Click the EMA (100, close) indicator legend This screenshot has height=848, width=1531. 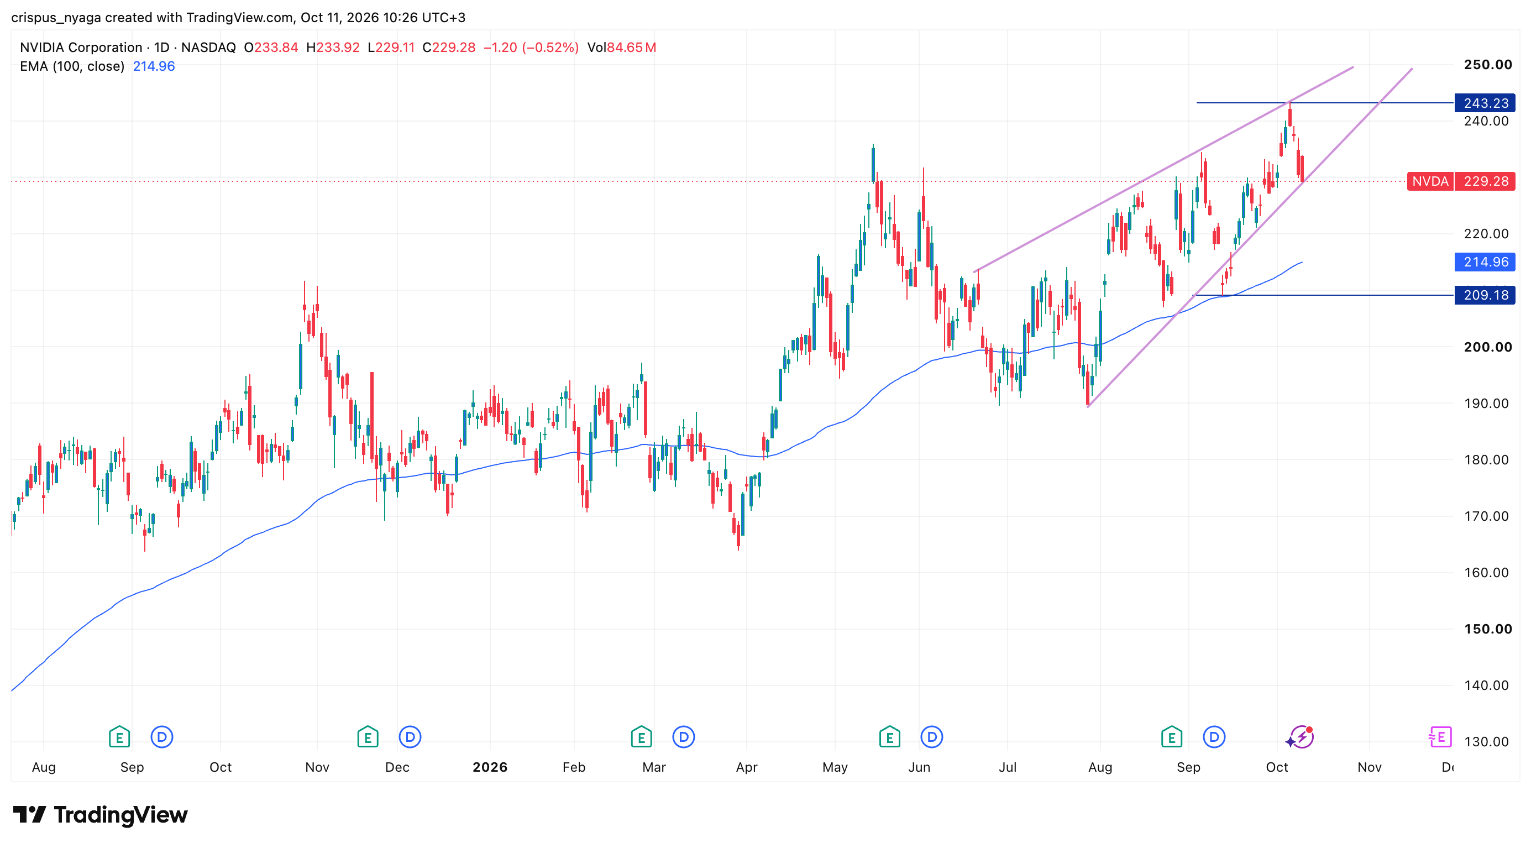coord(72,66)
